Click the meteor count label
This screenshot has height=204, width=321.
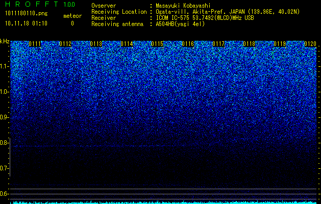point(72,16)
